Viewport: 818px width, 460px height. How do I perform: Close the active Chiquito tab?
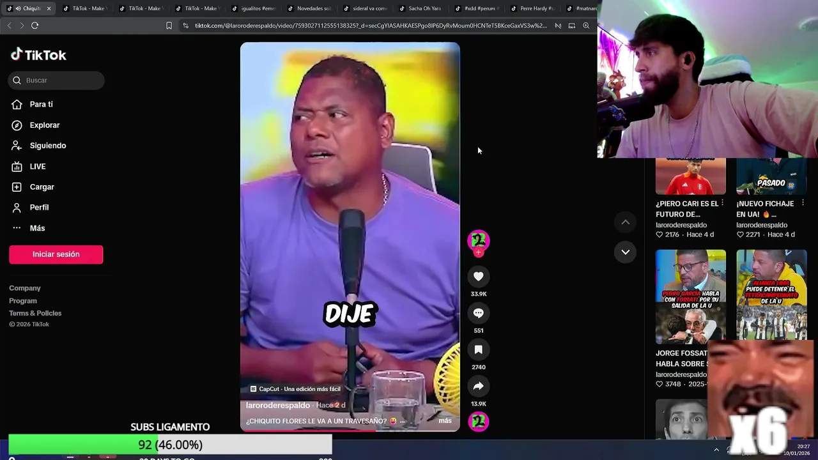tap(49, 8)
